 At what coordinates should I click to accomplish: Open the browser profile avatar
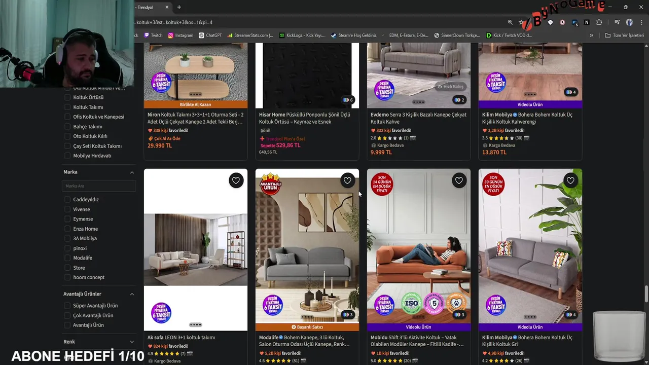[629, 22]
